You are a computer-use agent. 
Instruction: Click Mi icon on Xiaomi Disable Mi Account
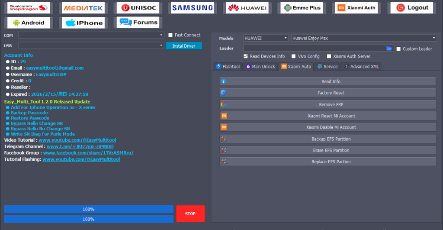[224, 127]
